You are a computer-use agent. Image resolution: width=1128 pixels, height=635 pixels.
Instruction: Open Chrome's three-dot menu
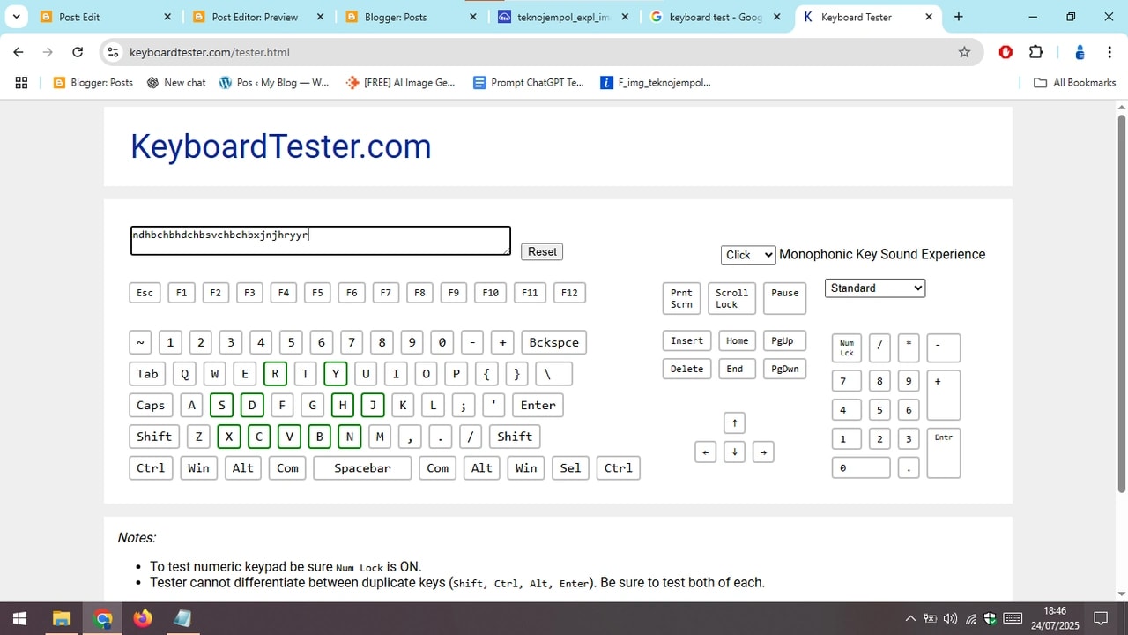(1109, 52)
